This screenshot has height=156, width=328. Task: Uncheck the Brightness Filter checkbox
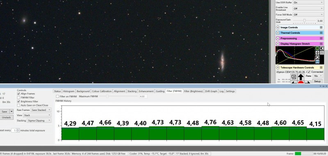coord(18,101)
